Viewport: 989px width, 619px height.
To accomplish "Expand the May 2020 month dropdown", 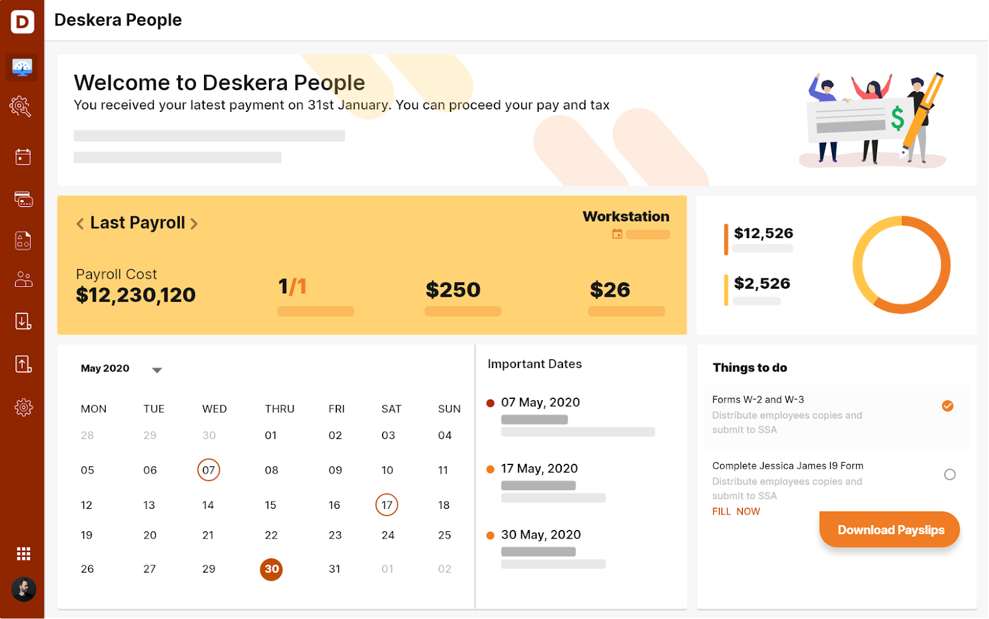I will (x=157, y=370).
